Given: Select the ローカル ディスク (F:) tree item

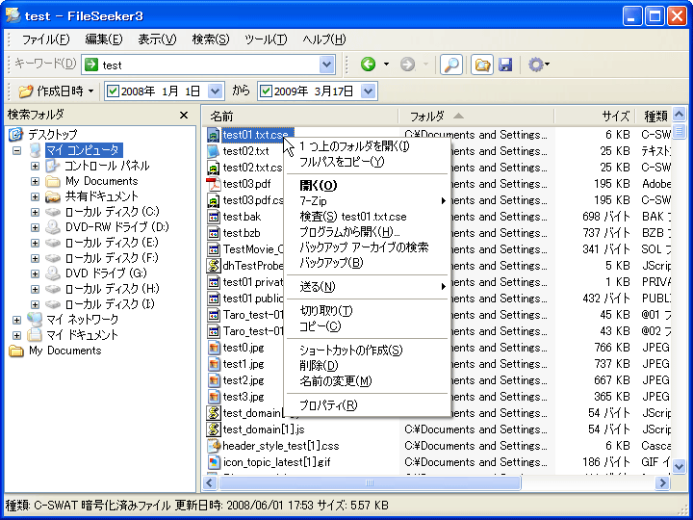Looking at the screenshot, I should pyautogui.click(x=112, y=258).
